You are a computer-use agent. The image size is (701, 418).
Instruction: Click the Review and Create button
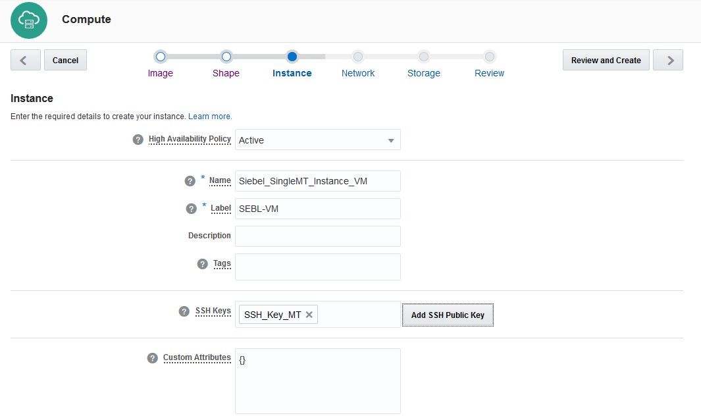[605, 60]
